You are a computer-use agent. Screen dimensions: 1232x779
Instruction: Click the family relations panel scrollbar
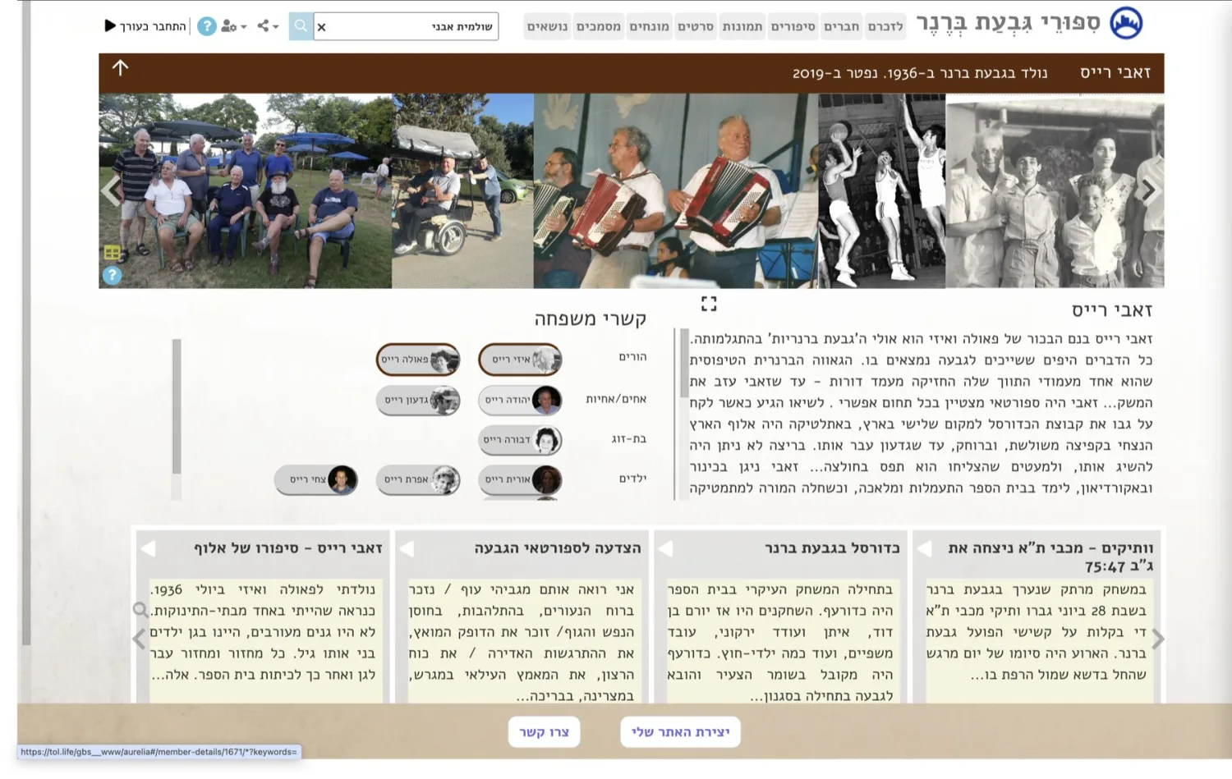coord(177,406)
